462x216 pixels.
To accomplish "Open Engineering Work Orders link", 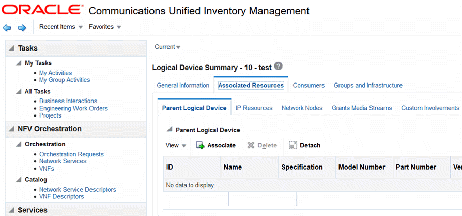I will (74, 108).
